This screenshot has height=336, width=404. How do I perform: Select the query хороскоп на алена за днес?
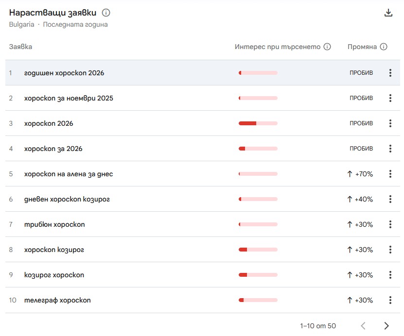[68, 173]
